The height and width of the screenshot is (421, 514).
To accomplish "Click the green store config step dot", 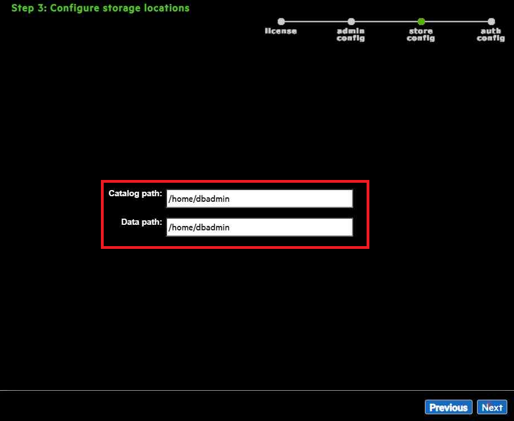I will pos(421,22).
